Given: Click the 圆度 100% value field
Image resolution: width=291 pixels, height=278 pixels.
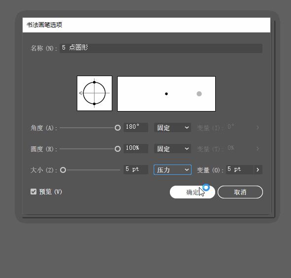Looking at the screenshot, I should coord(136,148).
